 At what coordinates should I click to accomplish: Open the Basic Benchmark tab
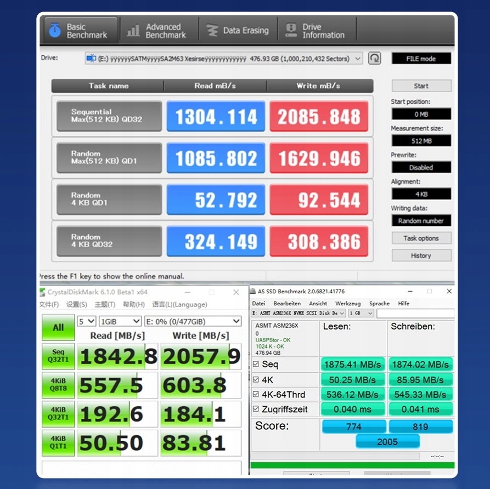(x=81, y=31)
